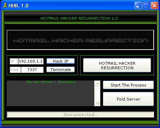
Task: Click the IP : label
Action: click(x=14, y=61)
